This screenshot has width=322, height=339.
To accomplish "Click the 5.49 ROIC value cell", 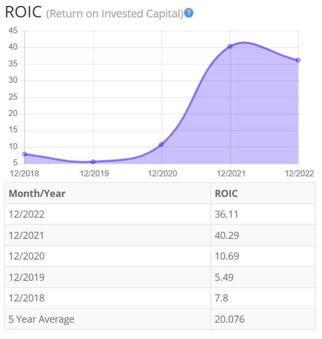I will tap(263, 277).
